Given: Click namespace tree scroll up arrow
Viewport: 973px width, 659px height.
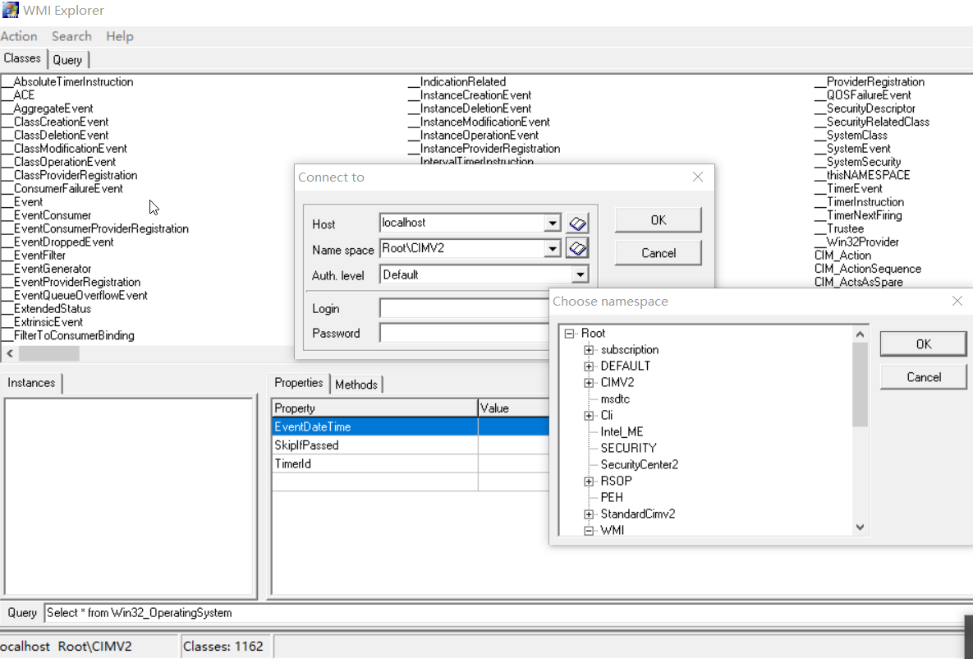Looking at the screenshot, I should [x=860, y=334].
